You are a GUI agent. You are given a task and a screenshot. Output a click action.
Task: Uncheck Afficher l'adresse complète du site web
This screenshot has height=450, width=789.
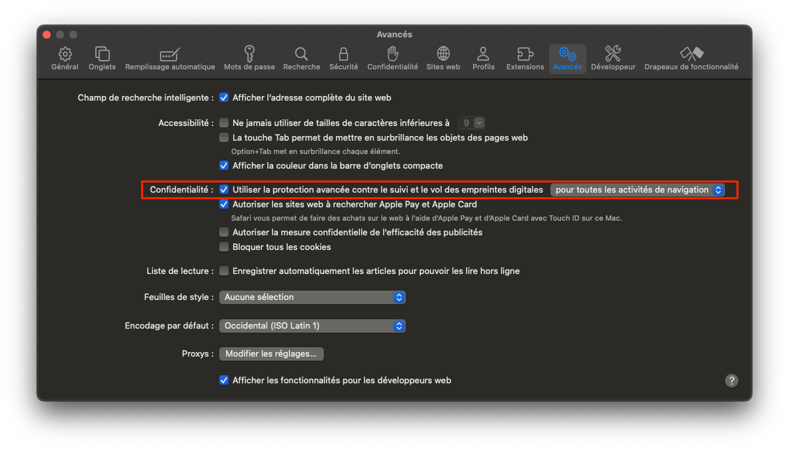point(224,97)
